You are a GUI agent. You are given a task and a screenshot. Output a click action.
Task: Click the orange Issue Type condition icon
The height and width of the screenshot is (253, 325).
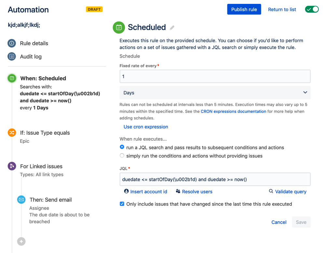tap(12, 133)
